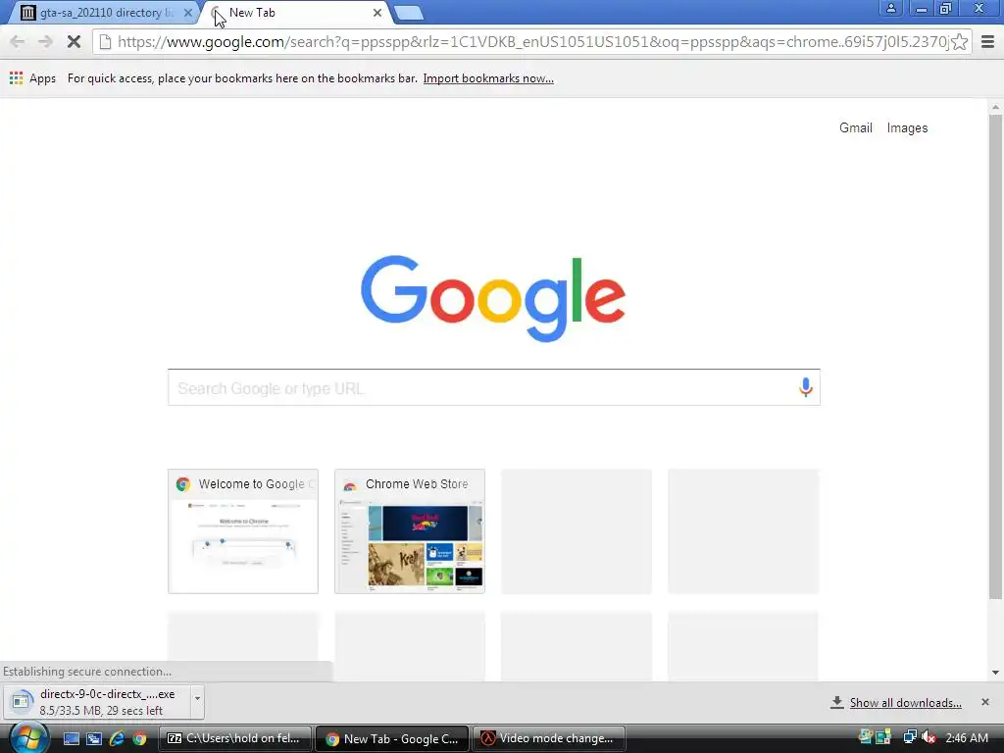This screenshot has height=753, width=1004.
Task: Open a new tab with the blank tab button
Action: tap(408, 13)
